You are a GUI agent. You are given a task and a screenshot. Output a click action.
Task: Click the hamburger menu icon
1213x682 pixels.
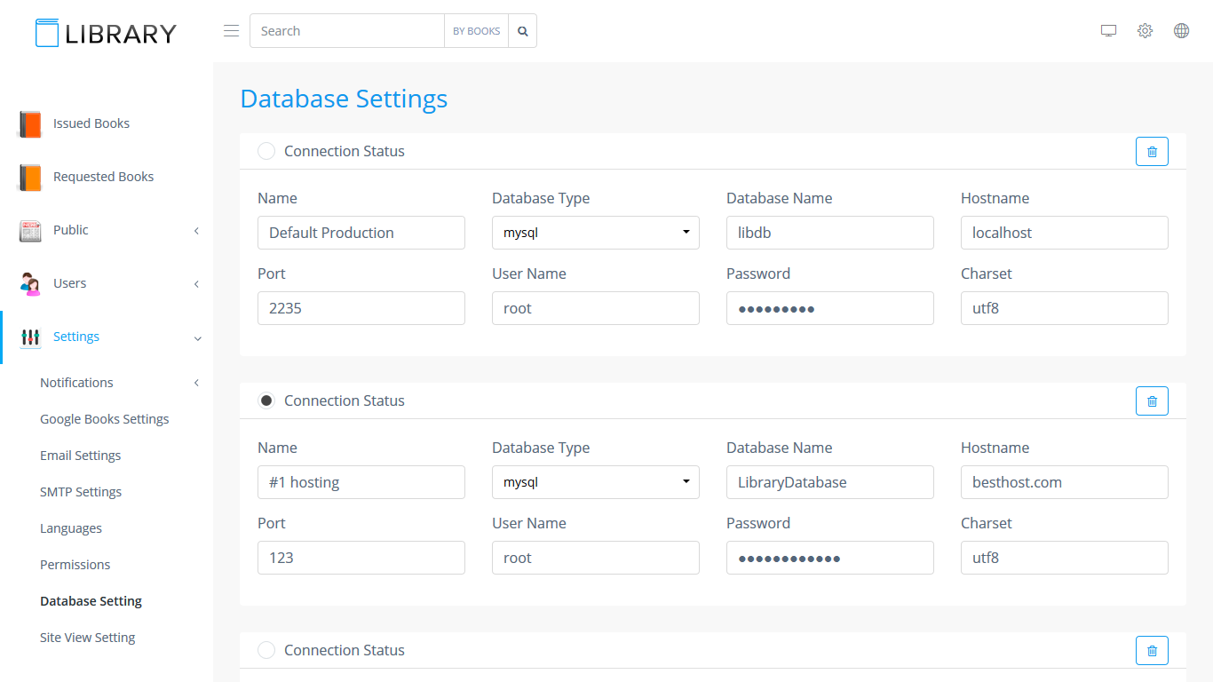coord(231,31)
